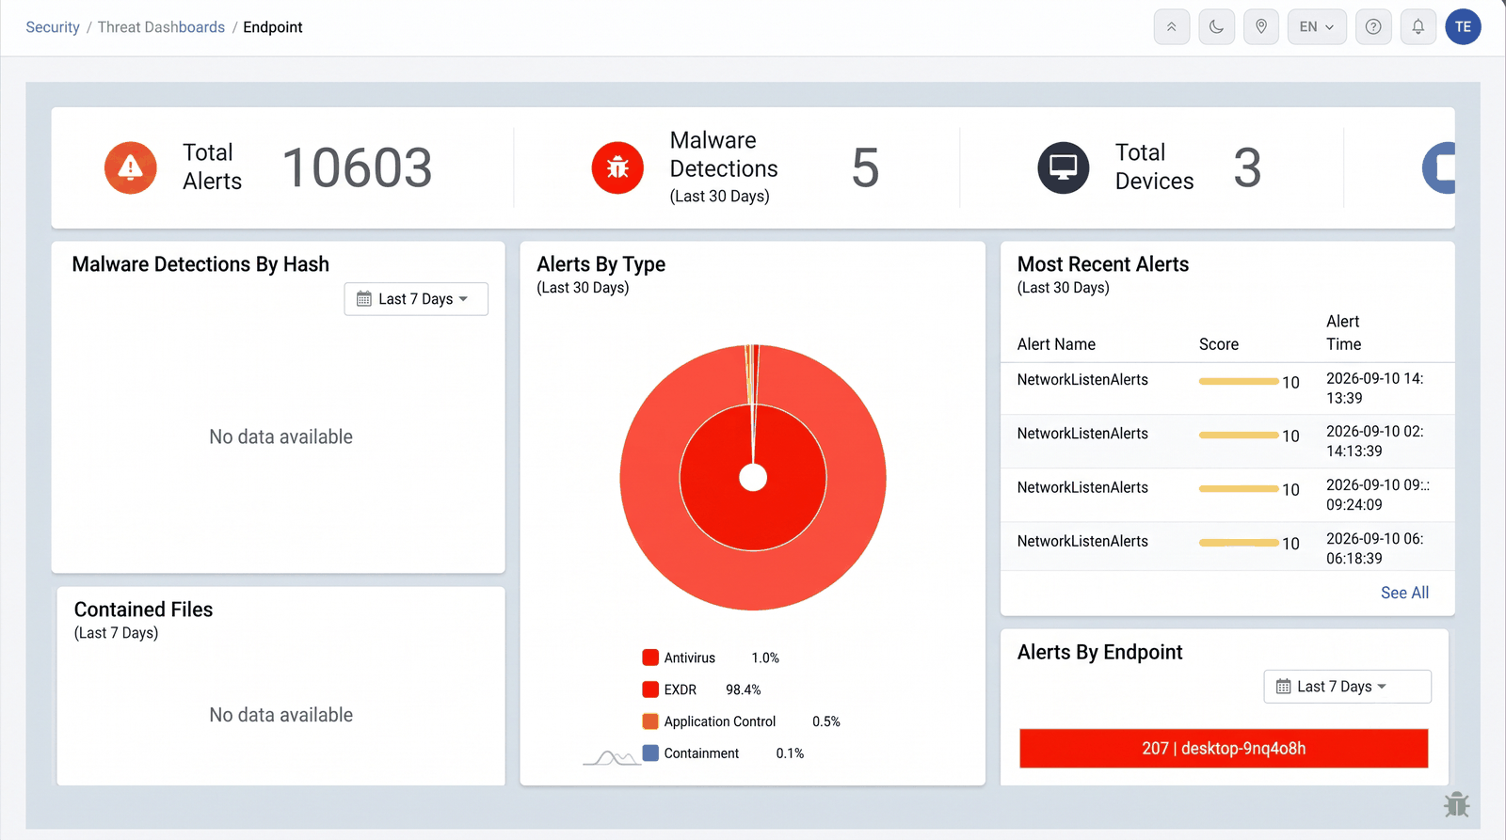Viewport: 1506px width, 840px height.
Task: Click the collapse header double-chevron icon
Action: [1172, 27]
